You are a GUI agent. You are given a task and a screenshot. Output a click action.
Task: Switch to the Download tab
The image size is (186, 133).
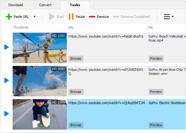(x=16, y=5)
